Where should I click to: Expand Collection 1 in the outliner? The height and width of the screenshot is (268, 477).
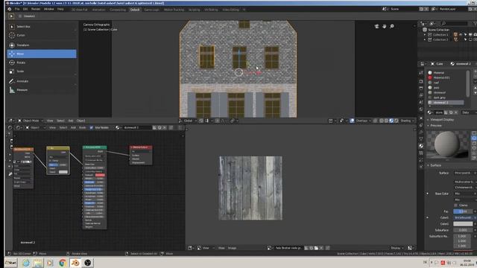point(425,35)
